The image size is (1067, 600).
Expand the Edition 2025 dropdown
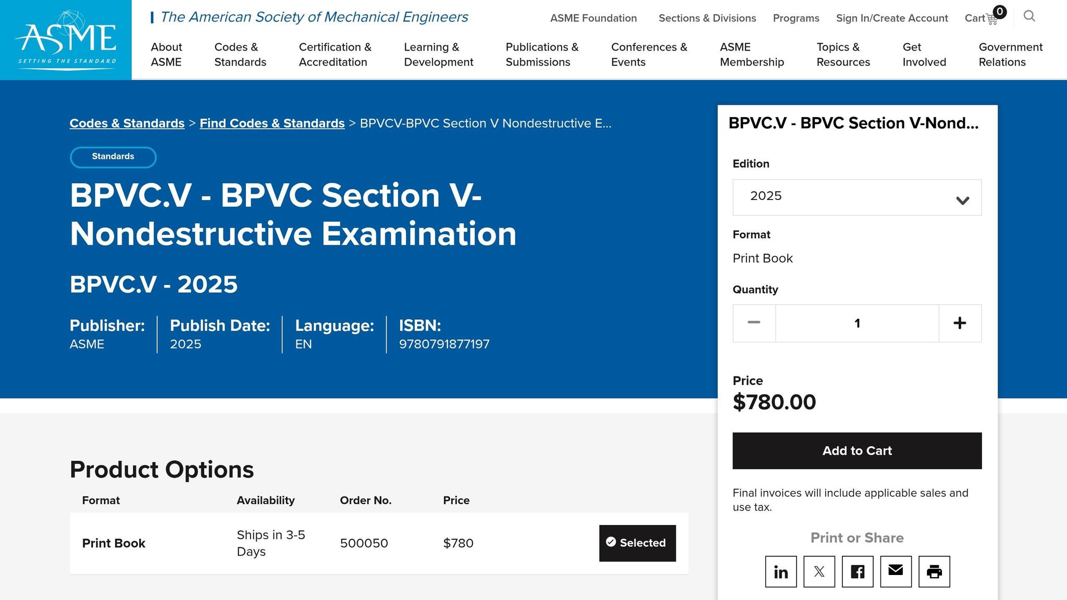coord(857,197)
